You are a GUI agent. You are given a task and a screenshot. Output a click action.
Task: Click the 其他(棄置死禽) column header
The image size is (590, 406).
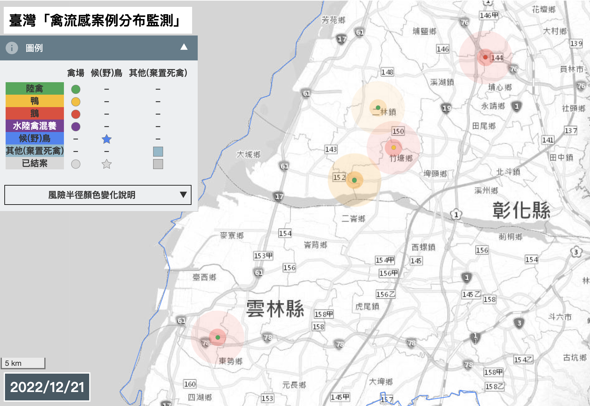[158, 73]
